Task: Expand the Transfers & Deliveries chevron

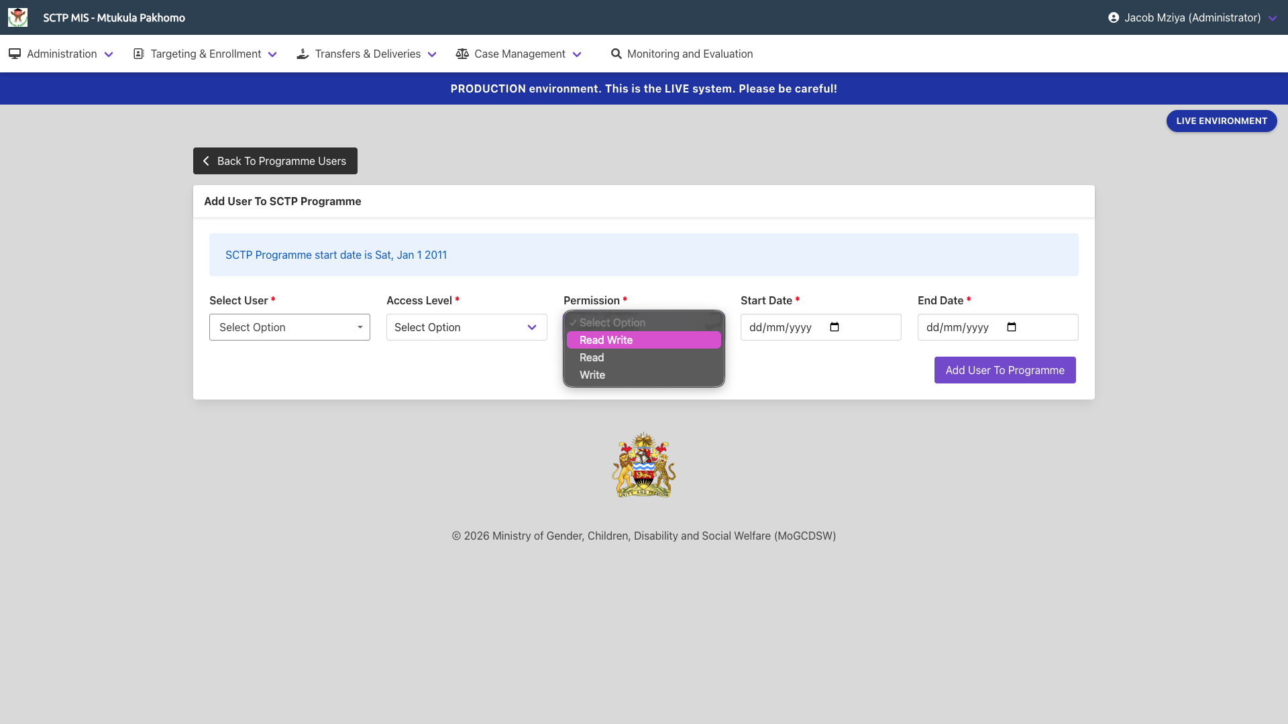Action: click(432, 54)
